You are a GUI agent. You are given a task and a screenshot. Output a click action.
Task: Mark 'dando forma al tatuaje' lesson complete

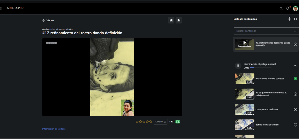click(x=295, y=125)
